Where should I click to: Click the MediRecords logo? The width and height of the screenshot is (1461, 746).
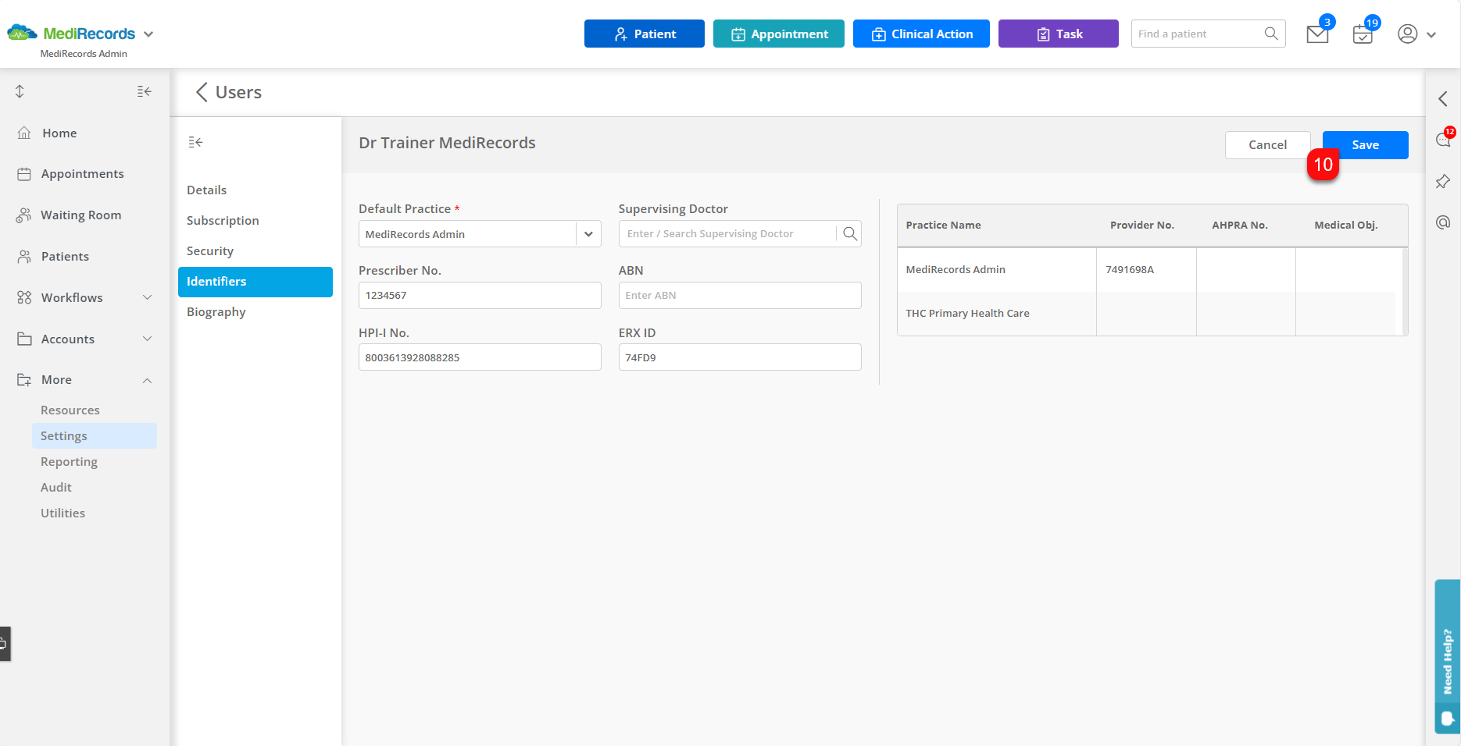[71, 34]
